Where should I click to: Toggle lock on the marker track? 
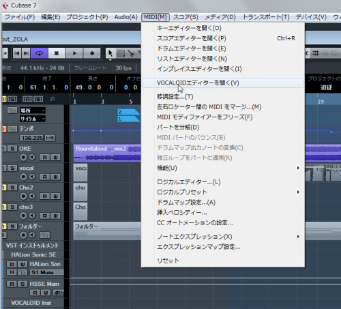point(12,111)
